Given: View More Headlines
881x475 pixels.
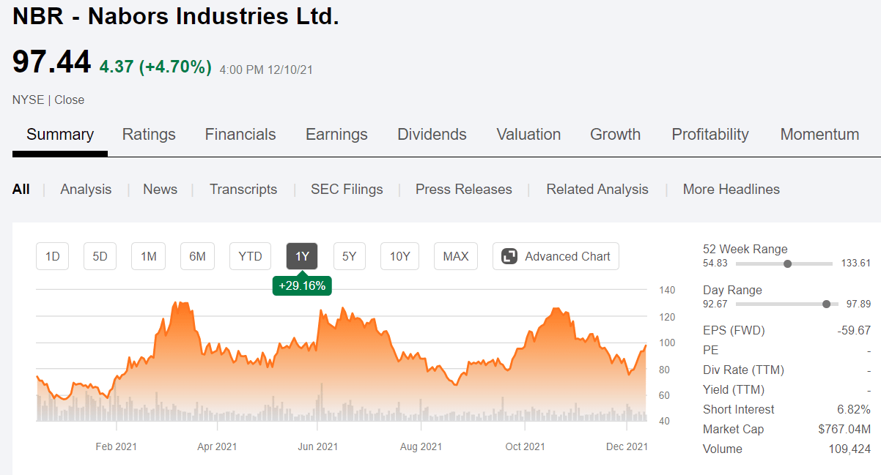Looking at the screenshot, I should click(731, 190).
